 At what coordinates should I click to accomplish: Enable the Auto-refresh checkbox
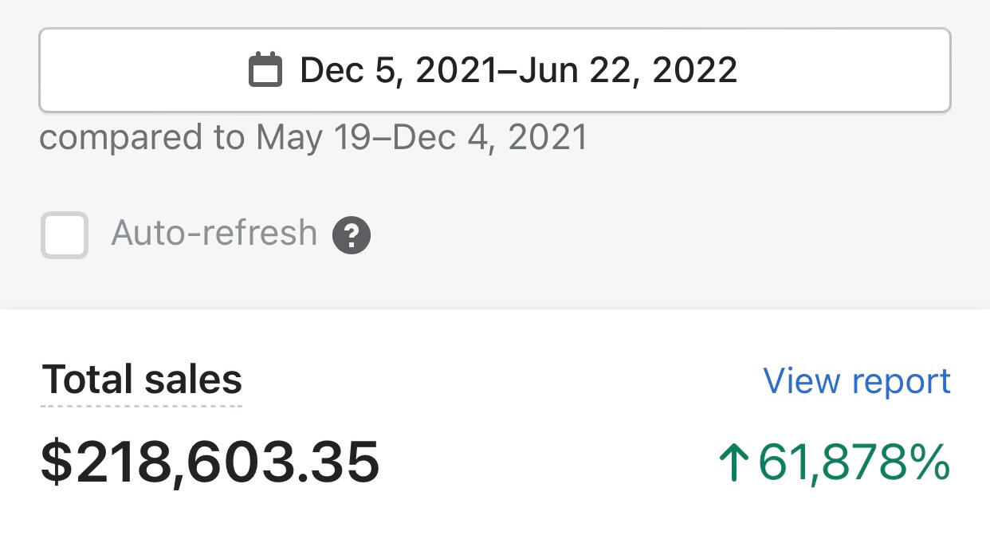pyautogui.click(x=65, y=235)
